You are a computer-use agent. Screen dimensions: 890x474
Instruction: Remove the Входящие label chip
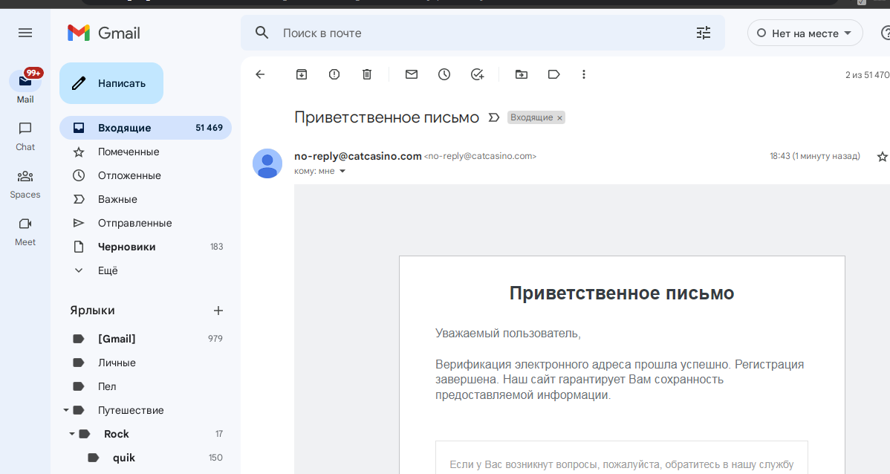click(x=561, y=117)
